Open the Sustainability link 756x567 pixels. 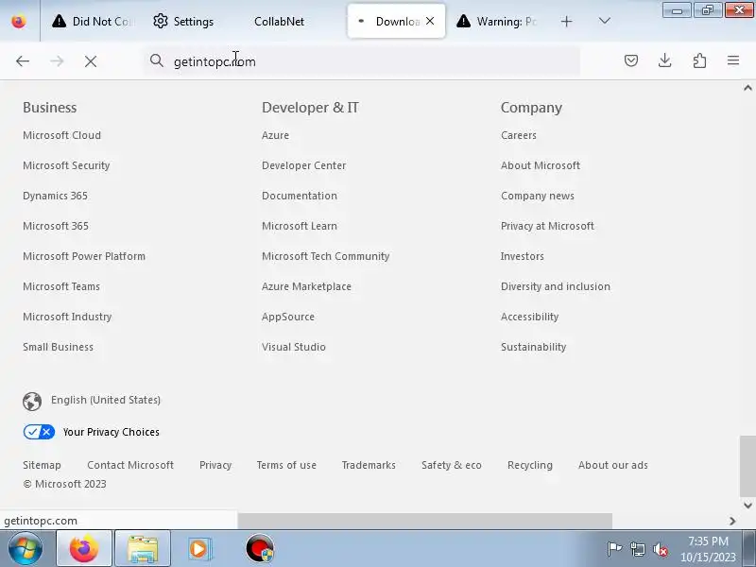pyautogui.click(x=533, y=347)
